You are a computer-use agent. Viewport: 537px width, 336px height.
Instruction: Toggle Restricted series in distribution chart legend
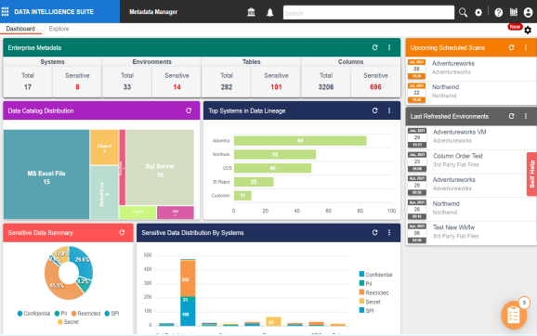click(373, 292)
